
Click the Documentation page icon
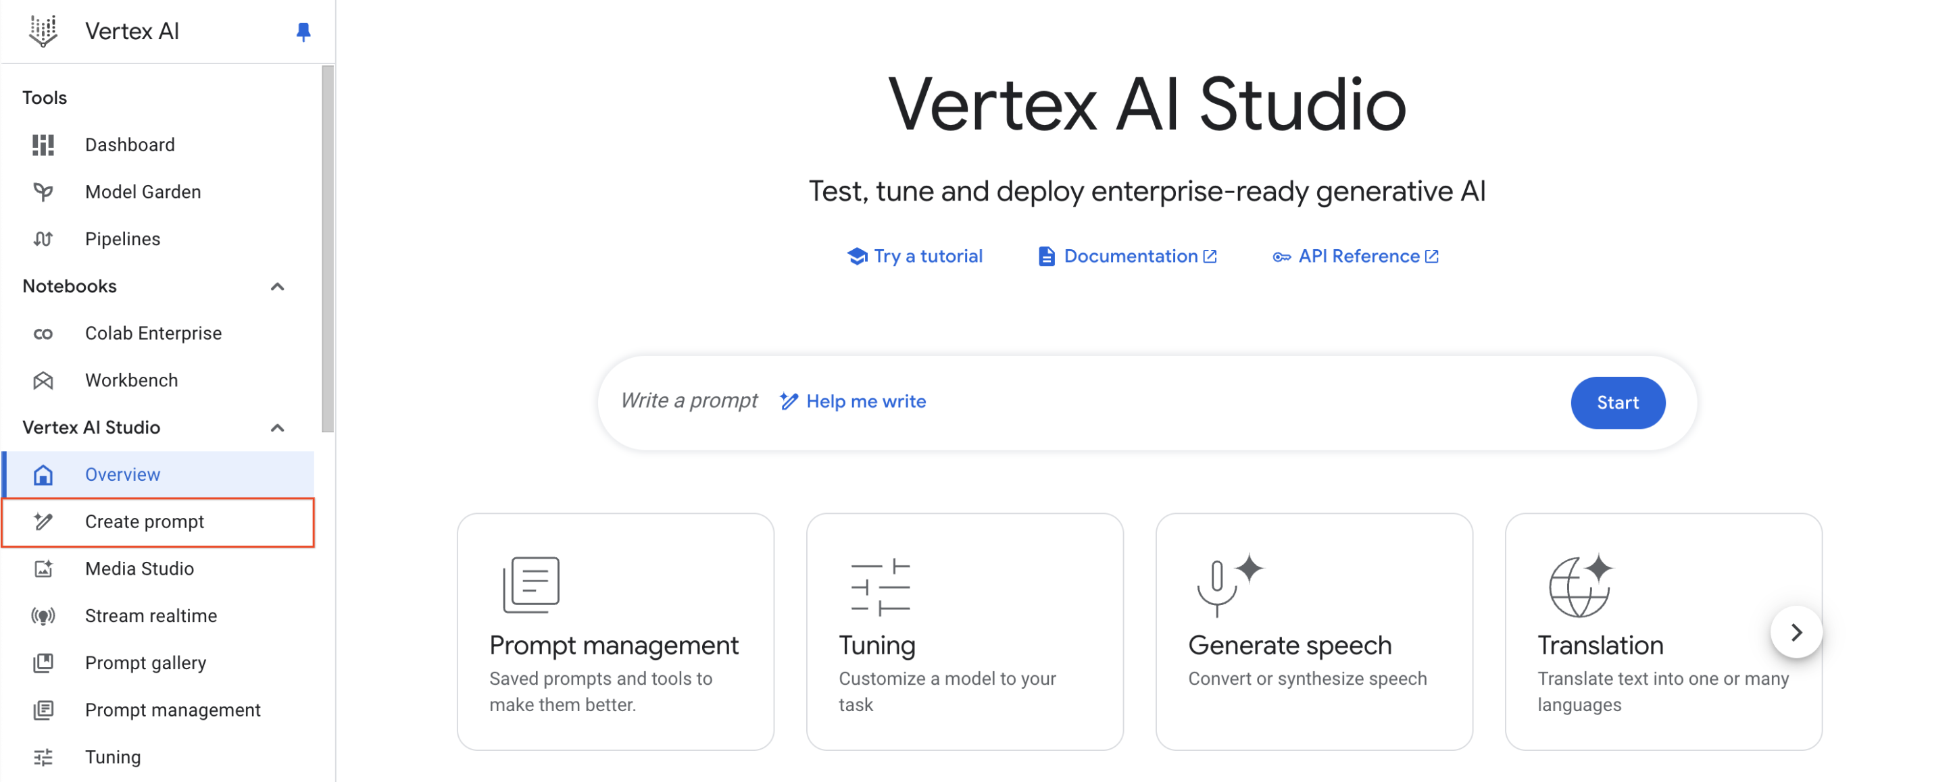[x=1046, y=257]
